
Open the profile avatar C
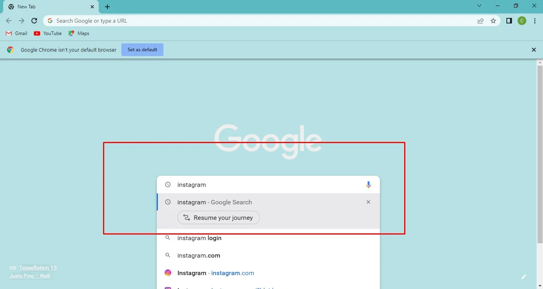[x=522, y=21]
